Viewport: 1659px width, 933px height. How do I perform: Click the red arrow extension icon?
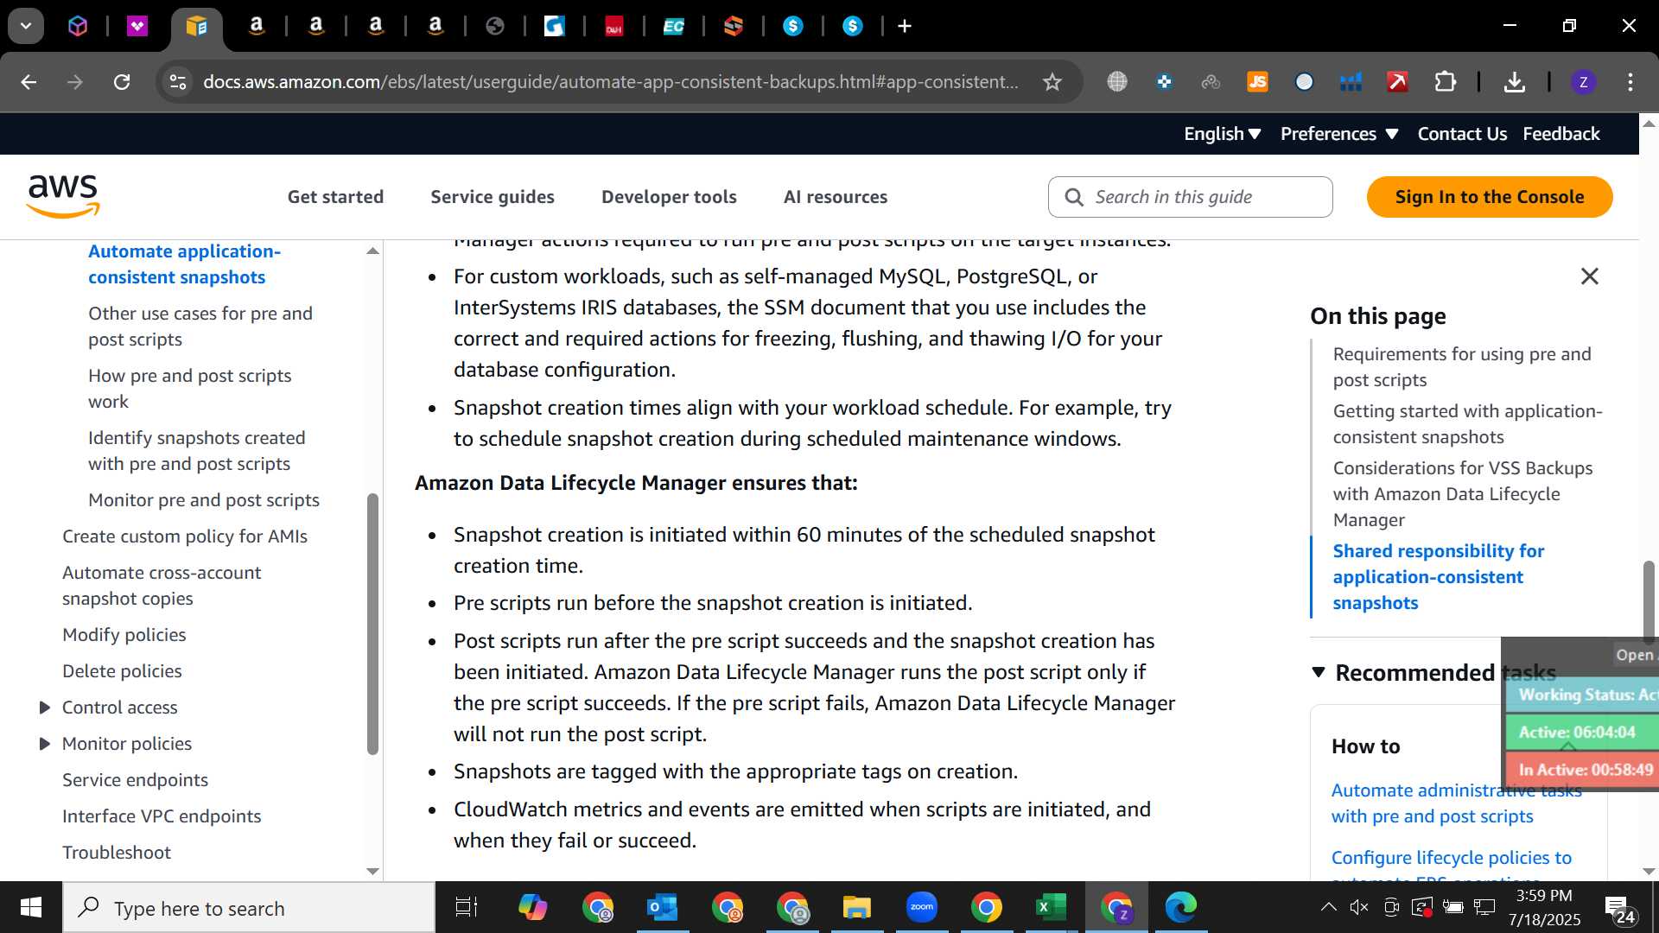1397,82
